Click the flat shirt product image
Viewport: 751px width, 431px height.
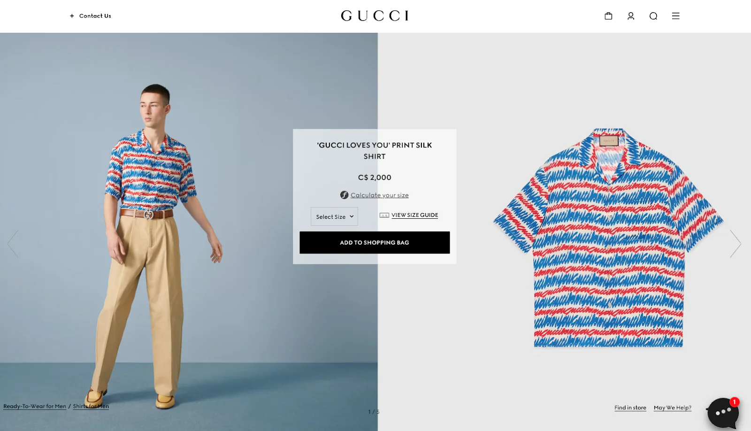click(x=608, y=238)
